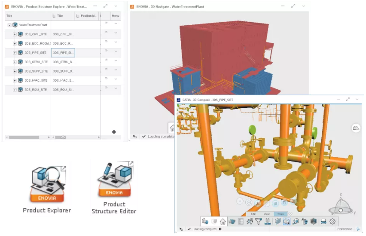The width and height of the screenshot is (366, 236).
Task: Click the second Title column header
Action: (63, 16)
